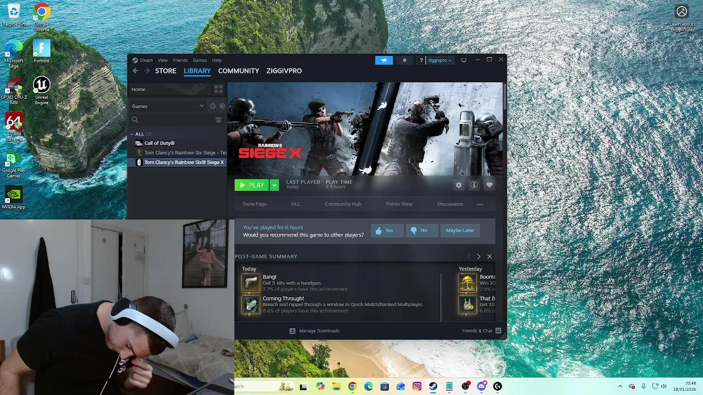Open the Community Hub link
The image size is (703, 395).
tap(343, 204)
